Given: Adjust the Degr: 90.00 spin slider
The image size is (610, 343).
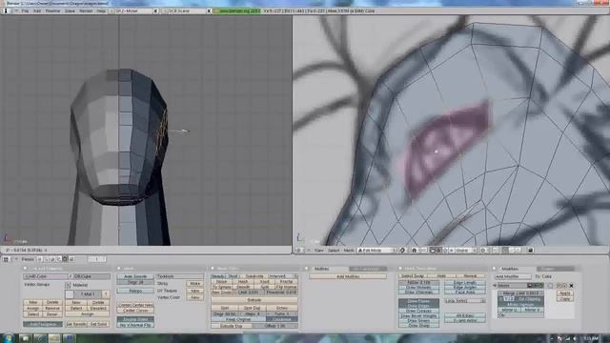Looking at the screenshot, I should click(x=225, y=313).
